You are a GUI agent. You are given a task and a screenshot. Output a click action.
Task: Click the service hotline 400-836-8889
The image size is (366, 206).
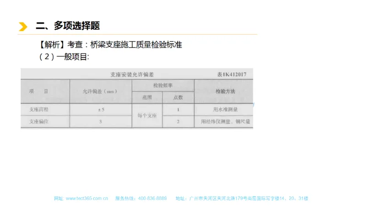click(x=152, y=199)
